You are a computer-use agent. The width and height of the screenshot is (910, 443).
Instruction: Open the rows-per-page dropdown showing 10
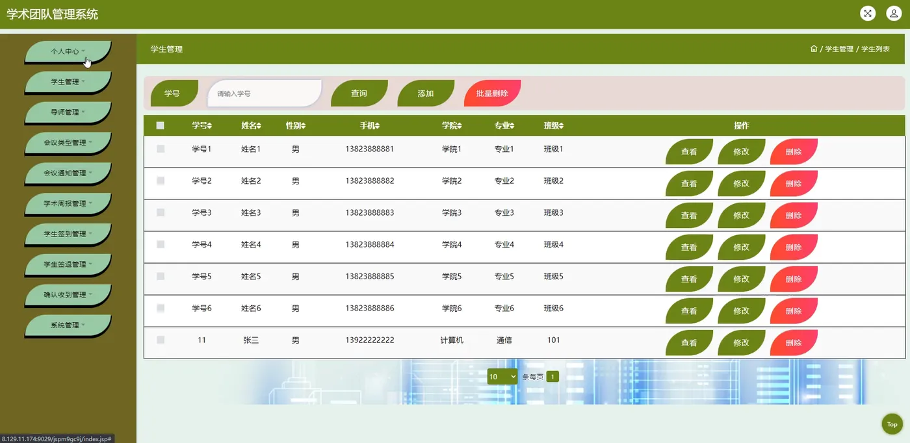[x=502, y=376]
